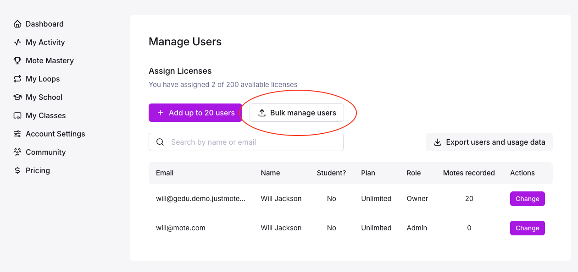Click the Motes recorded column header
Image resolution: width=578 pixels, height=272 pixels.
(469, 173)
